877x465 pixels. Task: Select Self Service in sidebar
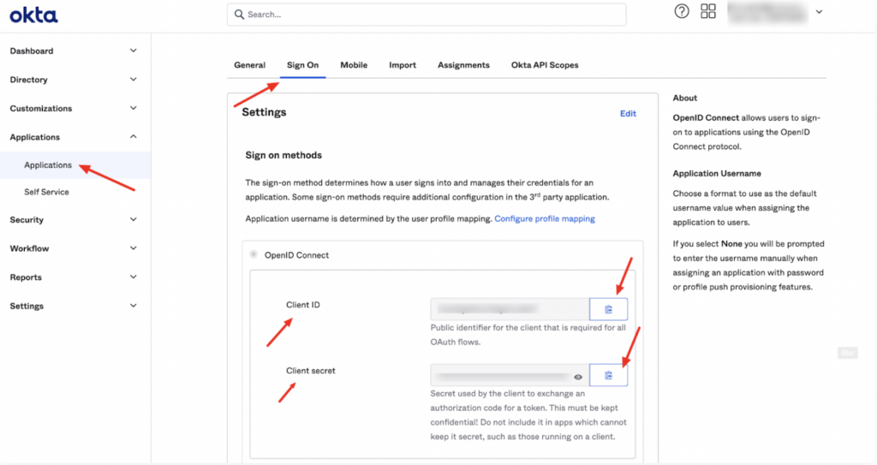pyautogui.click(x=46, y=192)
